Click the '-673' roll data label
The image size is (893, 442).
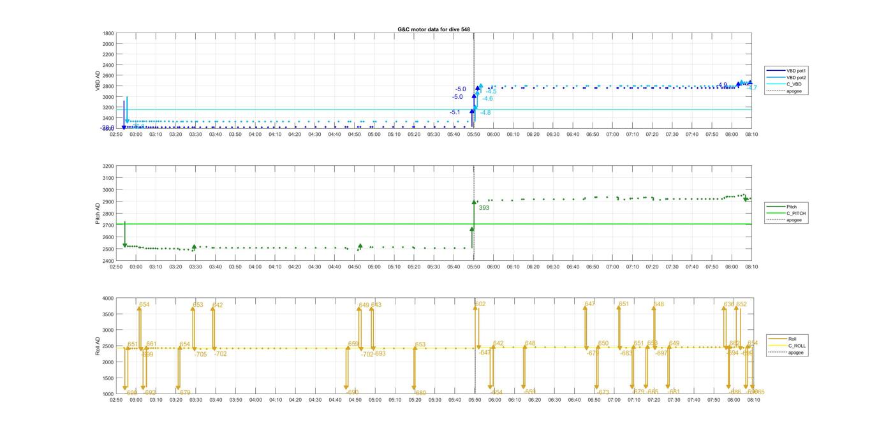[603, 392]
